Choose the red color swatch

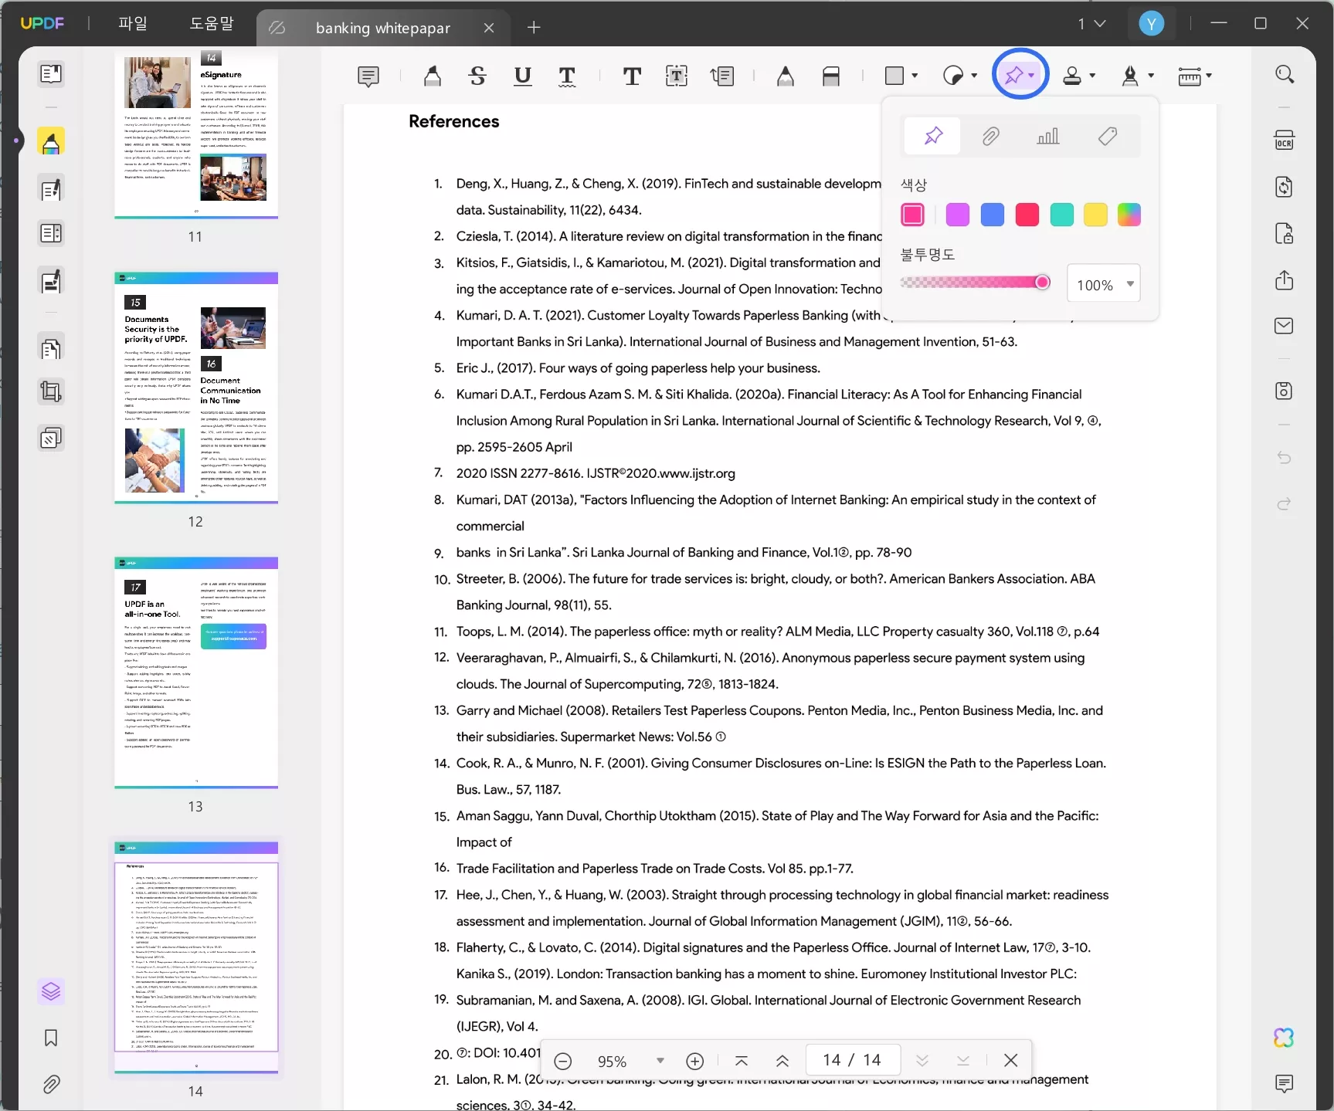pos(1027,215)
